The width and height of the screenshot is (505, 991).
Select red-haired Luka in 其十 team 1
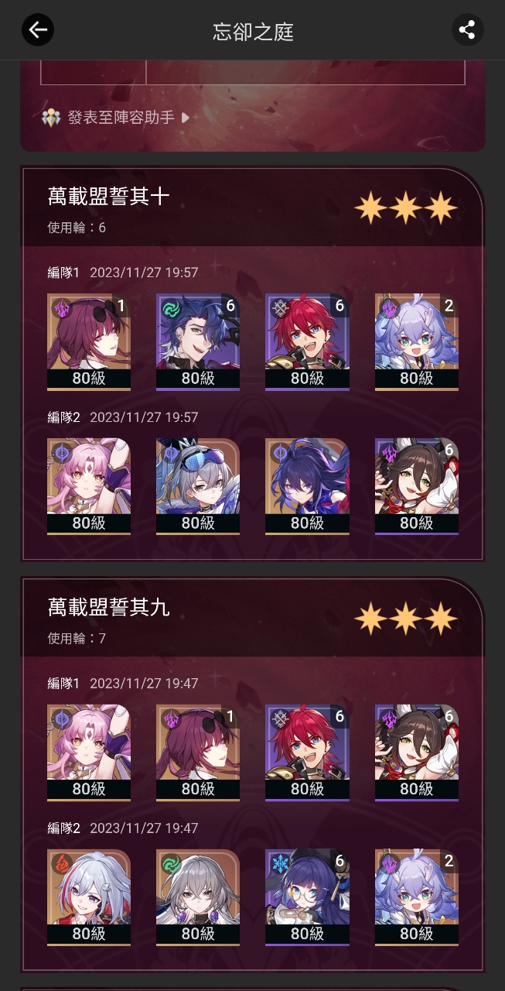(307, 342)
